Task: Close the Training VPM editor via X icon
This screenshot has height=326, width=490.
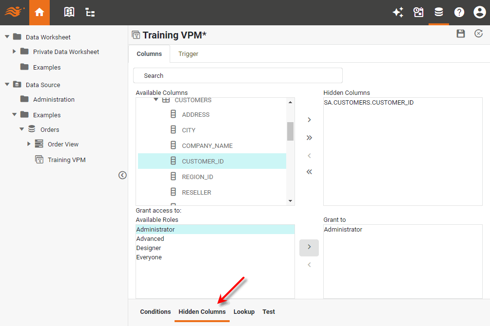Action: (479, 34)
